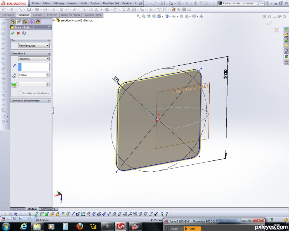
Task: Click the Offset Entities tool
Action: point(123,9)
